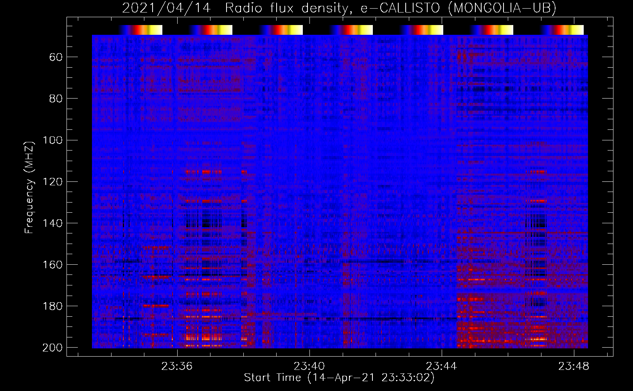Viewport: 633px width, 391px height.
Task: Select the 80 MHz tick label
Action: pyautogui.click(x=56, y=99)
